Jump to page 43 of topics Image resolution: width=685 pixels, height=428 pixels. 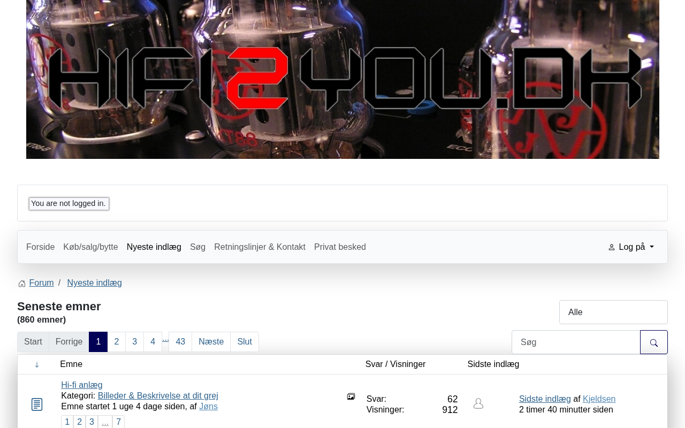point(180,342)
